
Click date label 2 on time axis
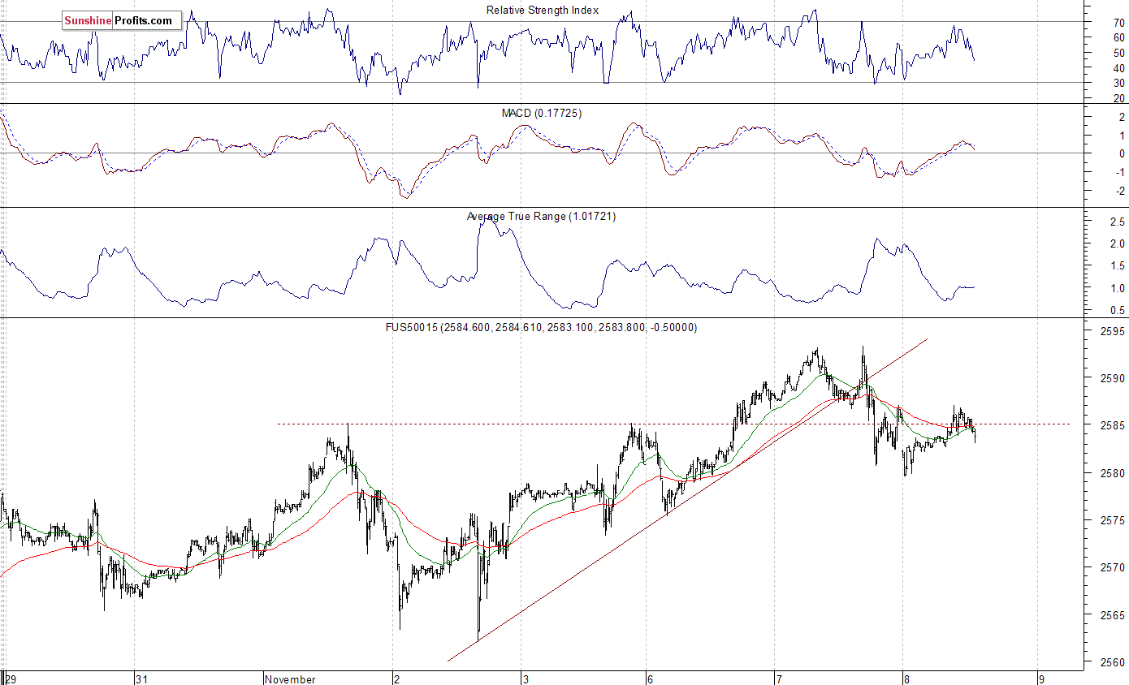tap(396, 679)
